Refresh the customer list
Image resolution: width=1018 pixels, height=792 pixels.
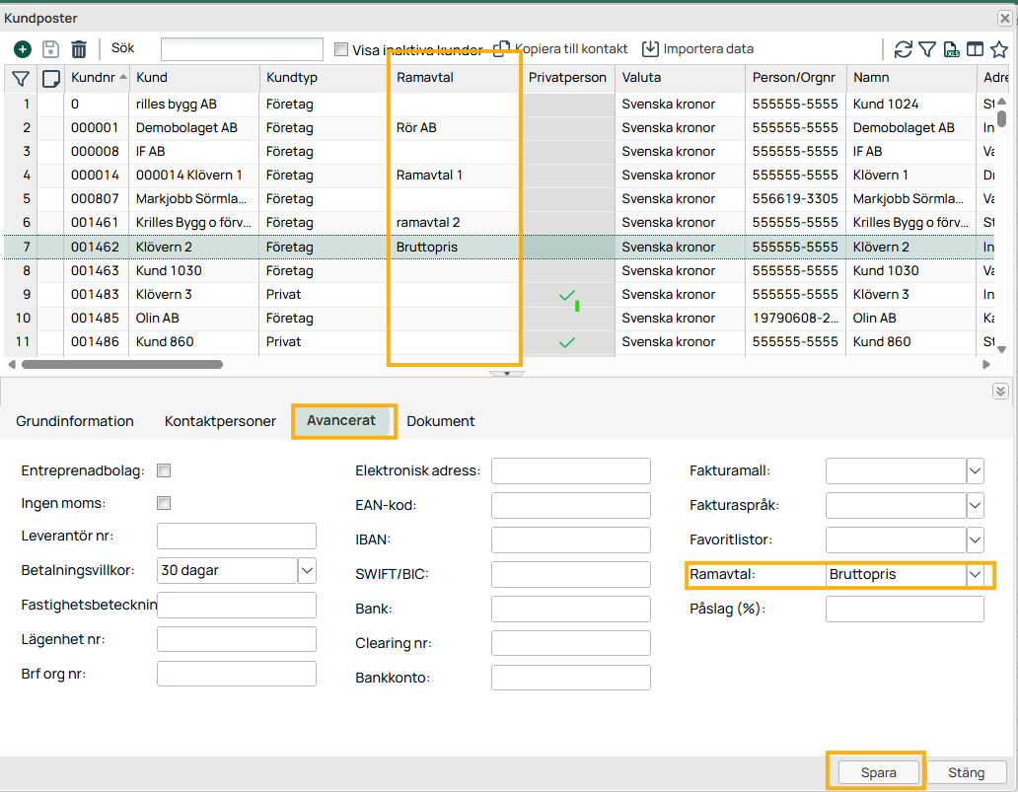coord(904,49)
